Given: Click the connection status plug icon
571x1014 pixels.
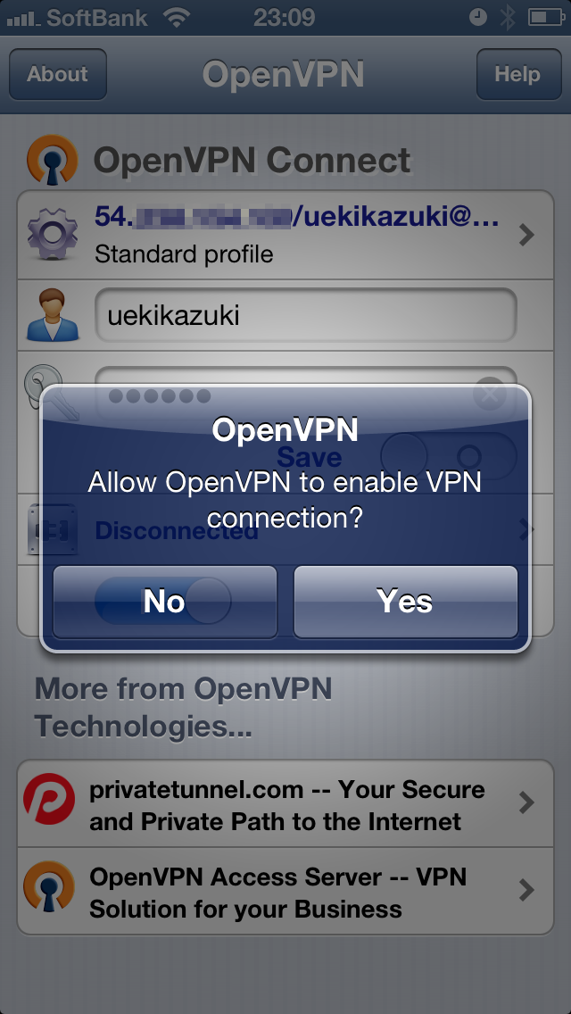Looking at the screenshot, I should (x=52, y=530).
